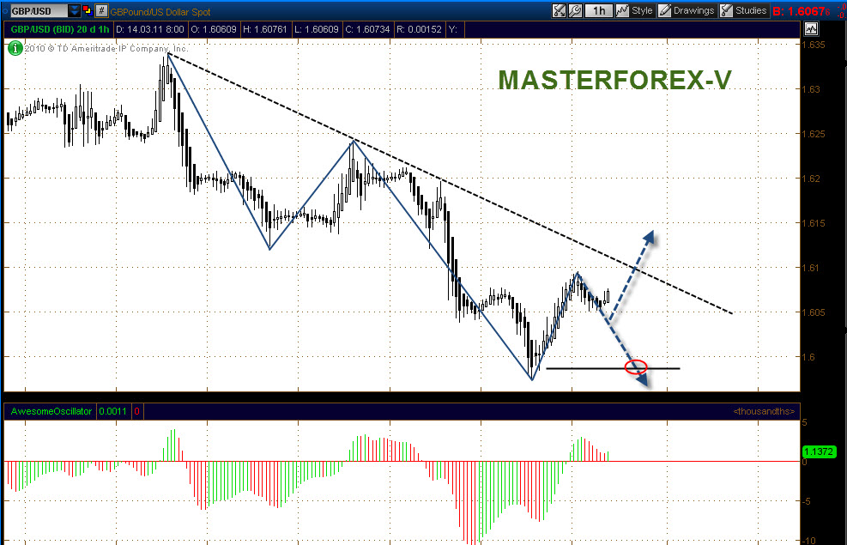Click the 'GBPound/US Dollar Spot' description text
Screen dimensions: 847x545
(x=160, y=12)
